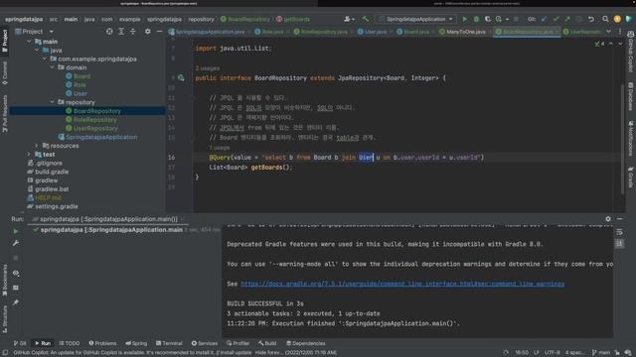
Task: Rerun the Gradle task in Run panel
Action: click(x=16, y=231)
